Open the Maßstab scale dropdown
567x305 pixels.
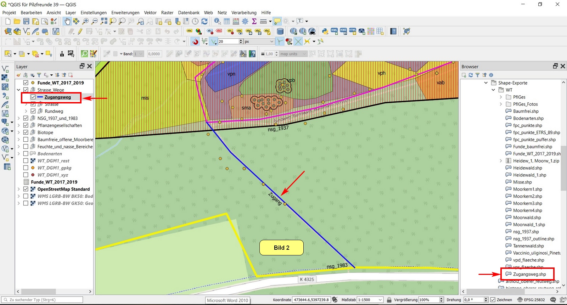pos(380,300)
